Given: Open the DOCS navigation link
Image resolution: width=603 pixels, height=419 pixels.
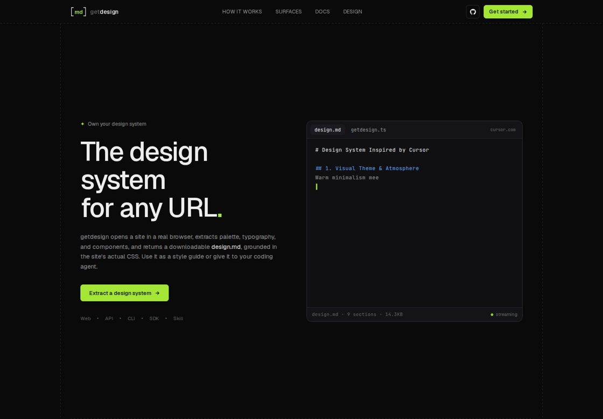Looking at the screenshot, I should 322,11.
